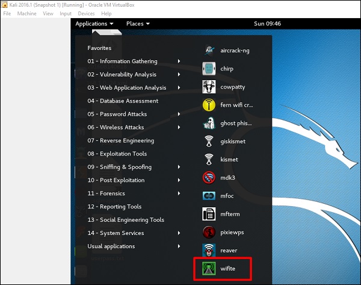The height and width of the screenshot is (285, 361).
Task: Click the Sun 09:46 clock
Action: click(267, 24)
